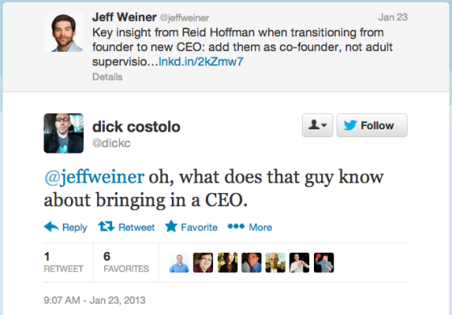Open the More three-dots icon
Screen dimensions: 452x315
236,226
